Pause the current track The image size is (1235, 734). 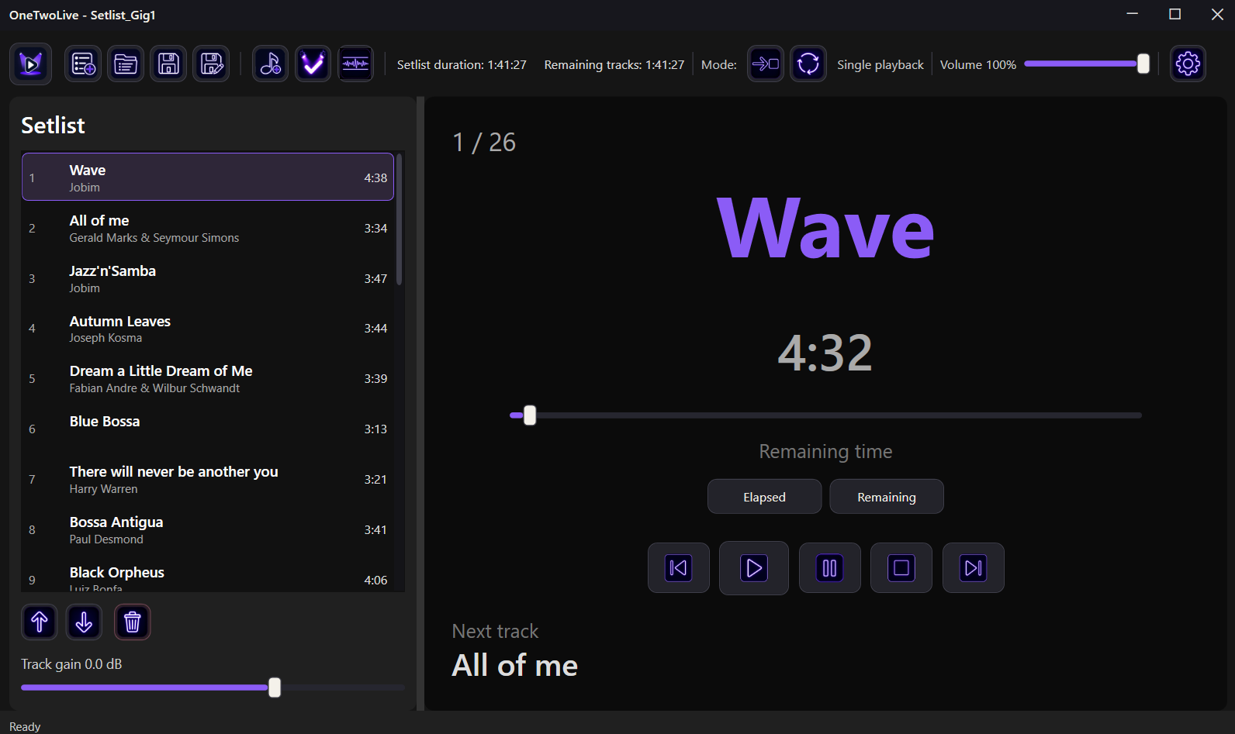coord(830,568)
